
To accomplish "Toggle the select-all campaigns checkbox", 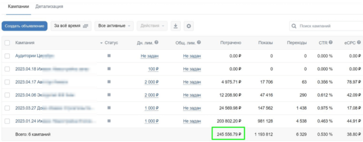I will (x=7, y=43).
